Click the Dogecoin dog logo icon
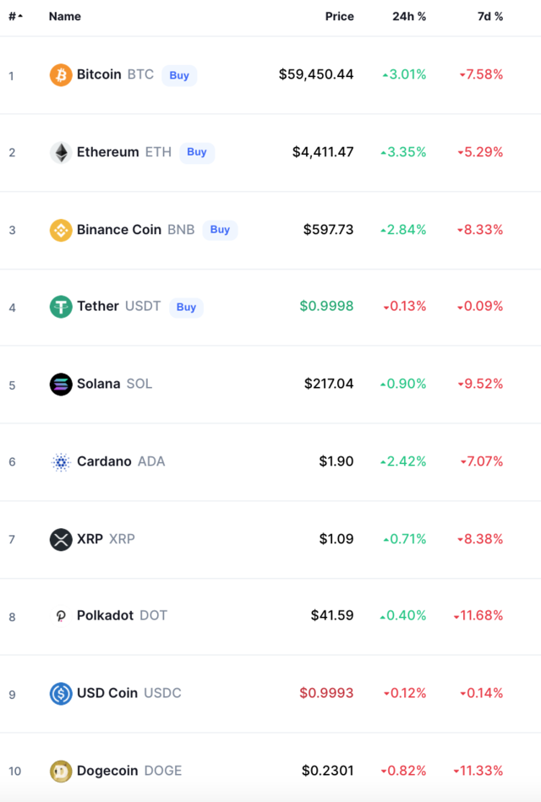Image resolution: width=541 pixels, height=802 pixels. click(x=60, y=771)
